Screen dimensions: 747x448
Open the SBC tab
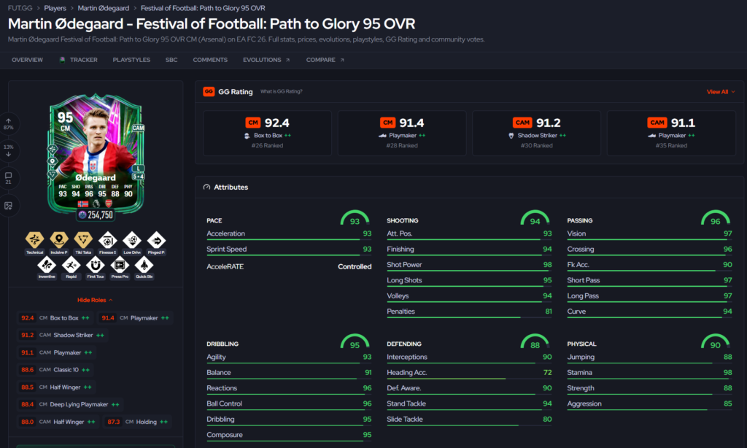[x=171, y=60]
